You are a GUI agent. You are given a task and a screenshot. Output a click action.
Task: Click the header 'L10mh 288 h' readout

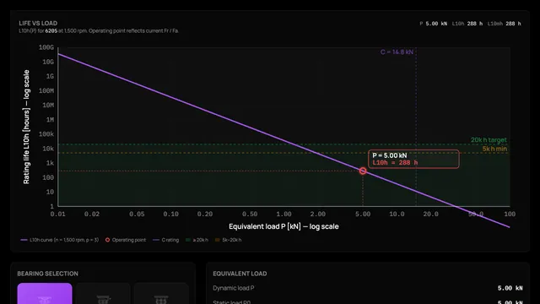click(x=505, y=24)
